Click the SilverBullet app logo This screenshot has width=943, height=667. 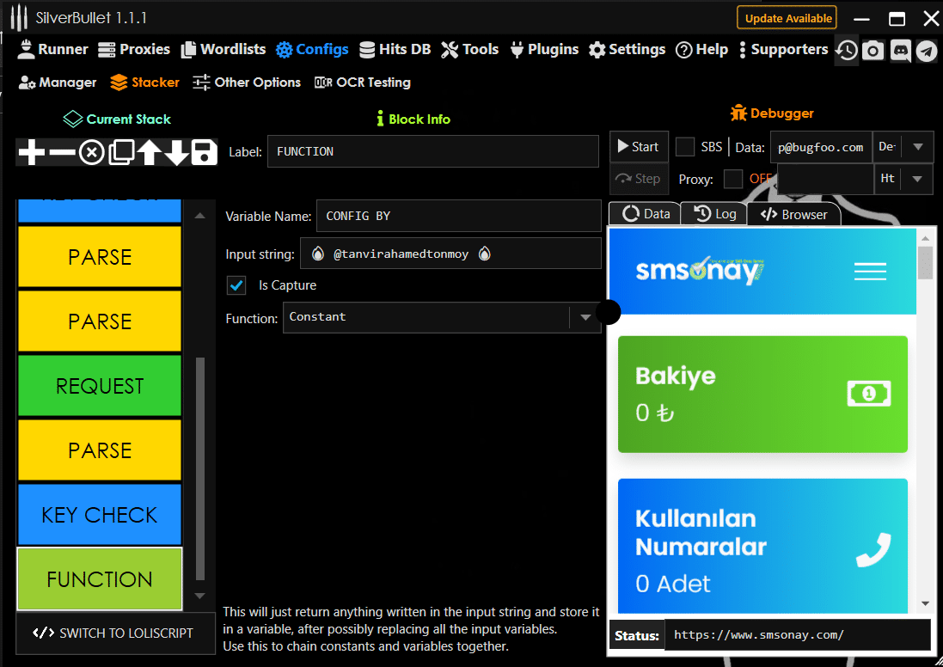(19, 17)
